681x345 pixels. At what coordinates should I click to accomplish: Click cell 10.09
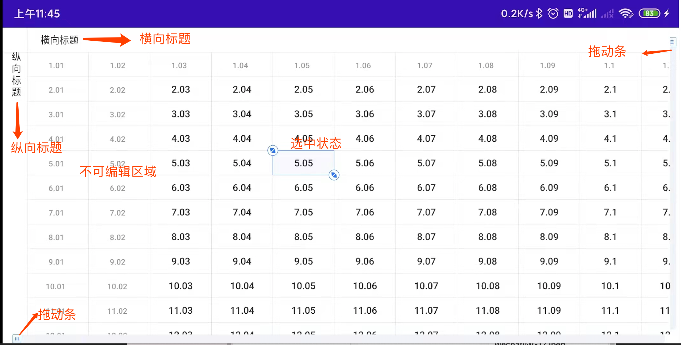pyautogui.click(x=549, y=286)
